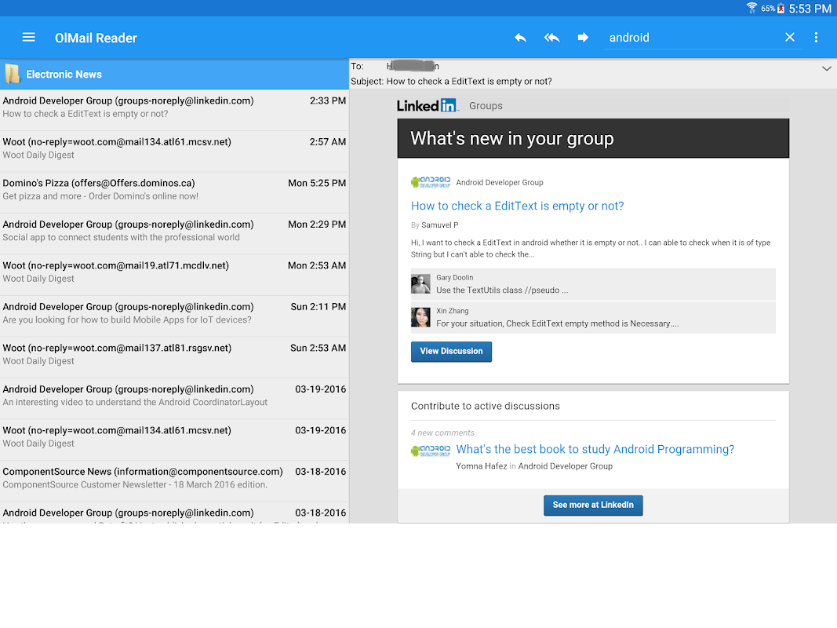Click the Forward arrow icon
The image size is (837, 628).
pos(583,38)
